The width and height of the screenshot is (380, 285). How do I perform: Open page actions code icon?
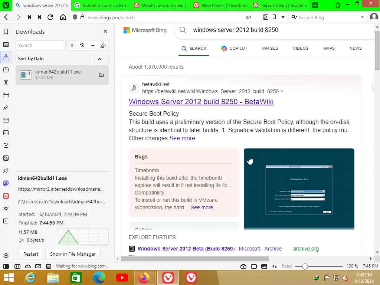(275, 266)
